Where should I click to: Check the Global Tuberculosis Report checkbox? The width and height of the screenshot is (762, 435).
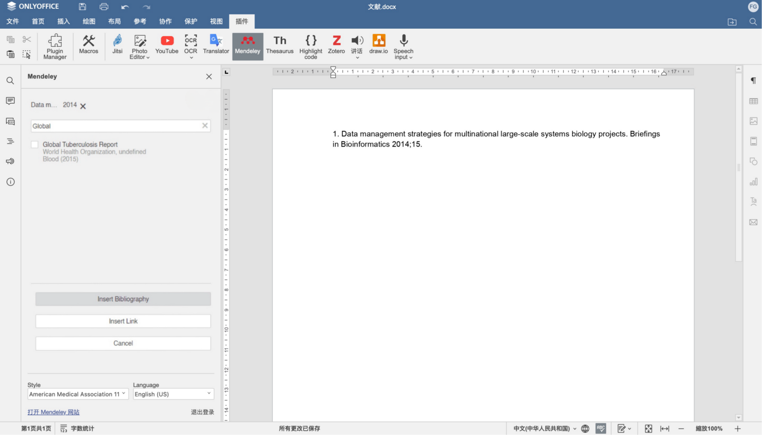coord(35,145)
